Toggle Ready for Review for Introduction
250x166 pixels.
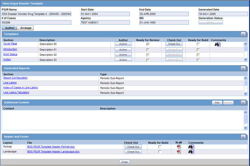(x=148, y=50)
